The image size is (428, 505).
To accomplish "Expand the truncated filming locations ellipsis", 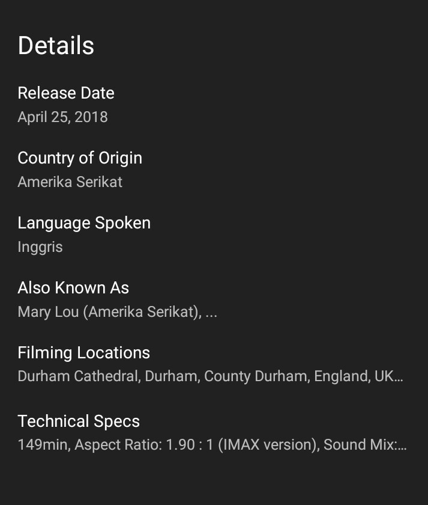I will click(x=398, y=377).
